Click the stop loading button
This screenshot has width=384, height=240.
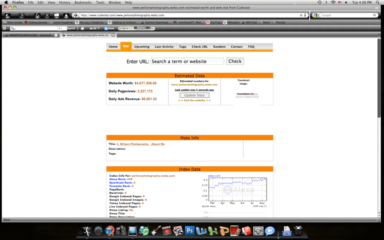[x=47, y=15]
